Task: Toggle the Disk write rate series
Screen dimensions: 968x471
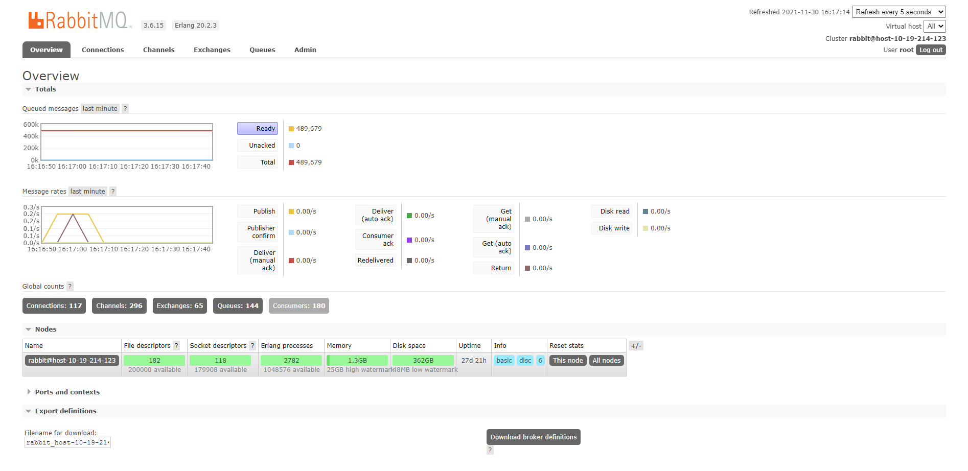Action: (x=612, y=228)
